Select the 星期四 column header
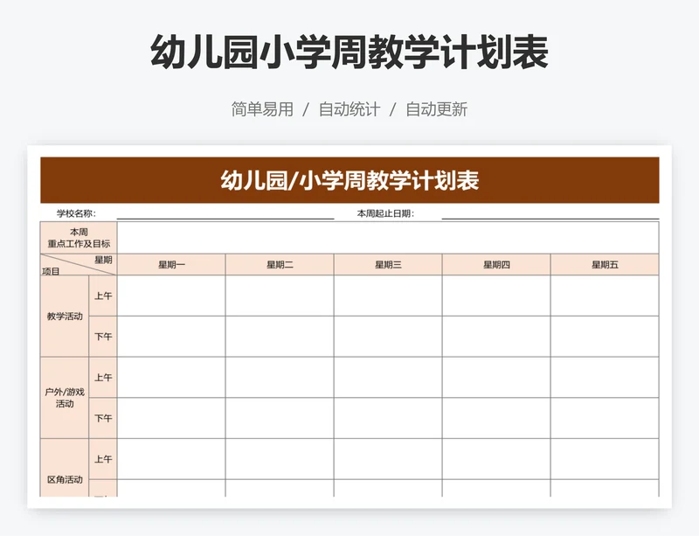The image size is (699, 536). [x=496, y=265]
